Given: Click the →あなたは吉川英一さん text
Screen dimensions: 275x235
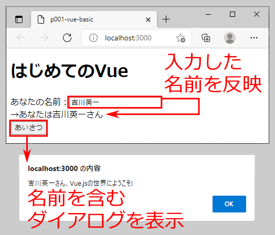Looking at the screenshot, I should [x=57, y=114].
